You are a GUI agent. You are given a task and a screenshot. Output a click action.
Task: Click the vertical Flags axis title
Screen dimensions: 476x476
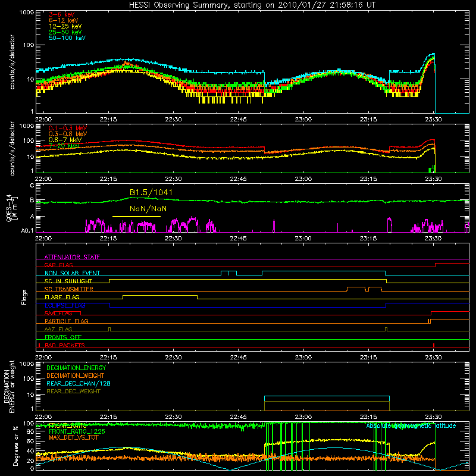24,297
